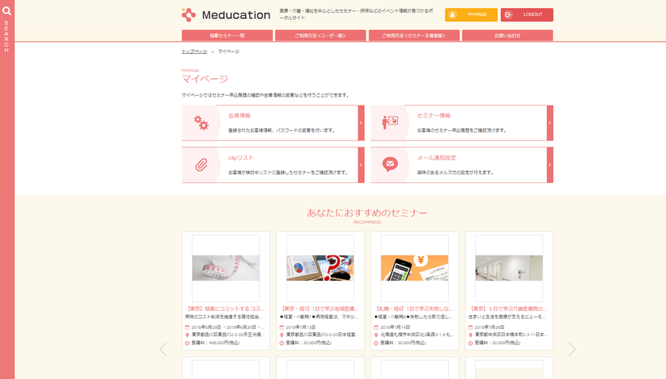The width and height of the screenshot is (666, 379).
Task: Show next recommended seminars with right arrow
Action: [572, 349]
